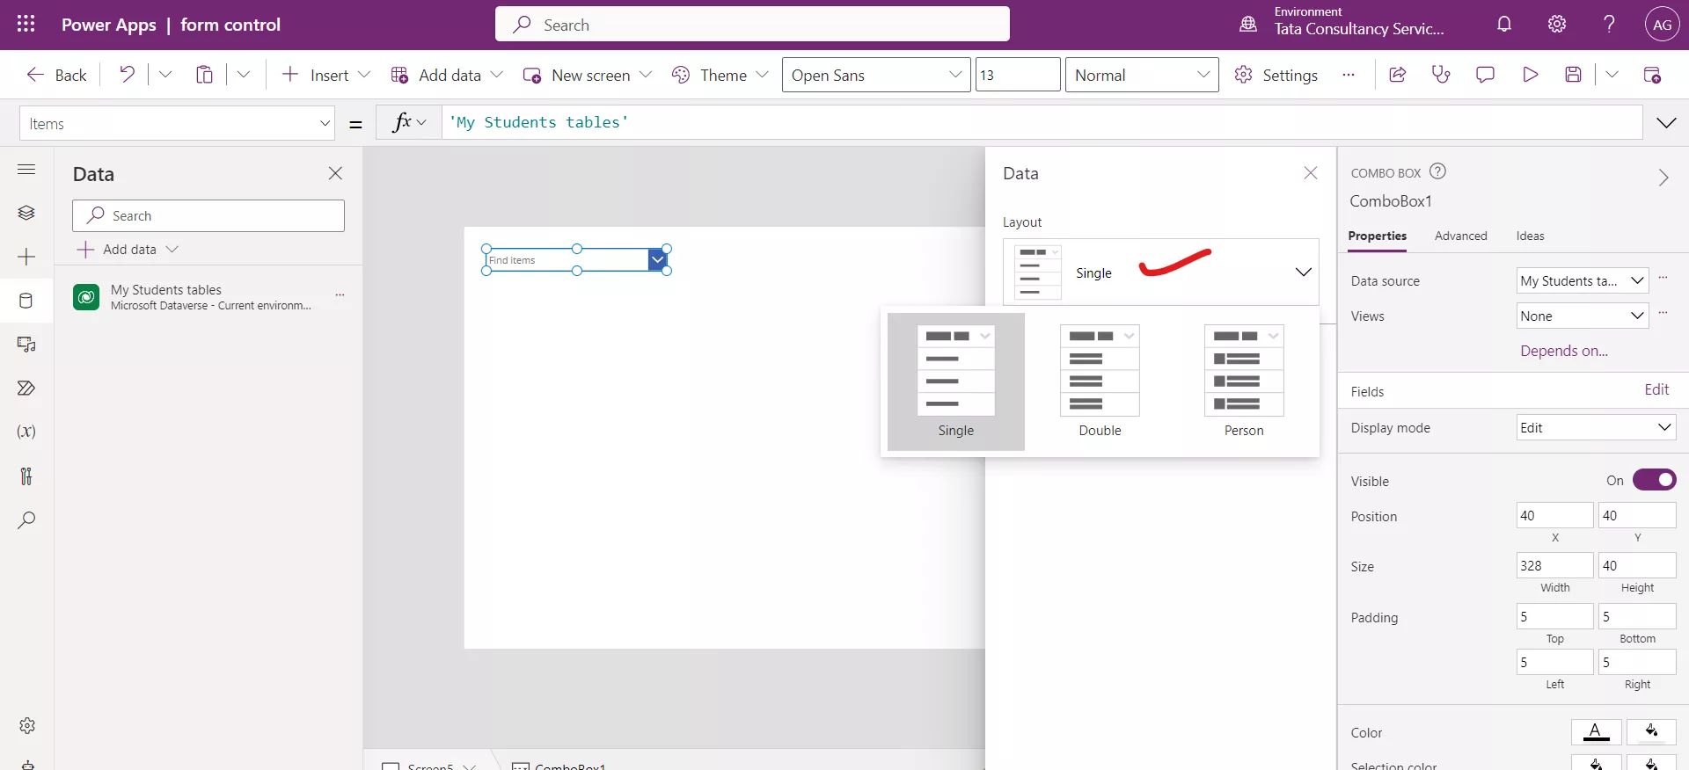The height and width of the screenshot is (770, 1689).
Task: Open the Data source dropdown
Action: click(x=1583, y=281)
